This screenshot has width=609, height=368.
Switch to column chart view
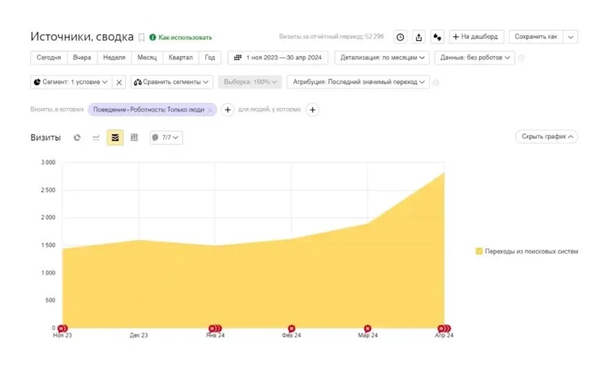point(134,138)
